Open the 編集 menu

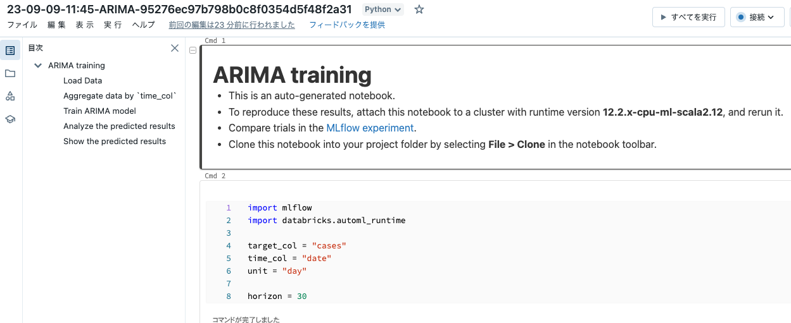click(56, 25)
